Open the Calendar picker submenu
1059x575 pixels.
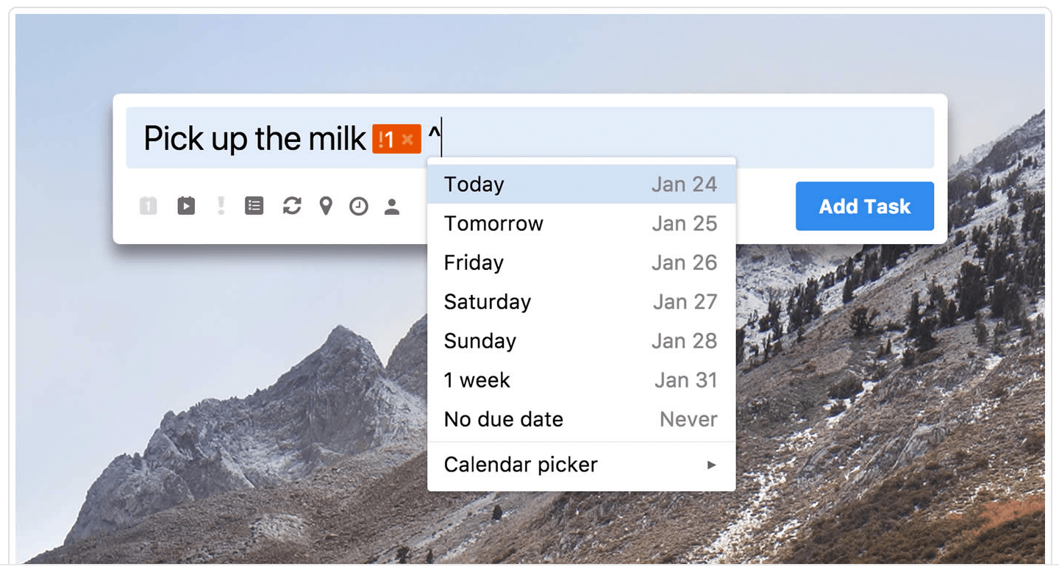pyautogui.click(x=581, y=465)
